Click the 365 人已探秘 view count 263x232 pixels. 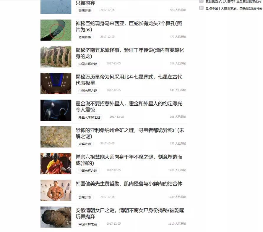tap(178, 117)
